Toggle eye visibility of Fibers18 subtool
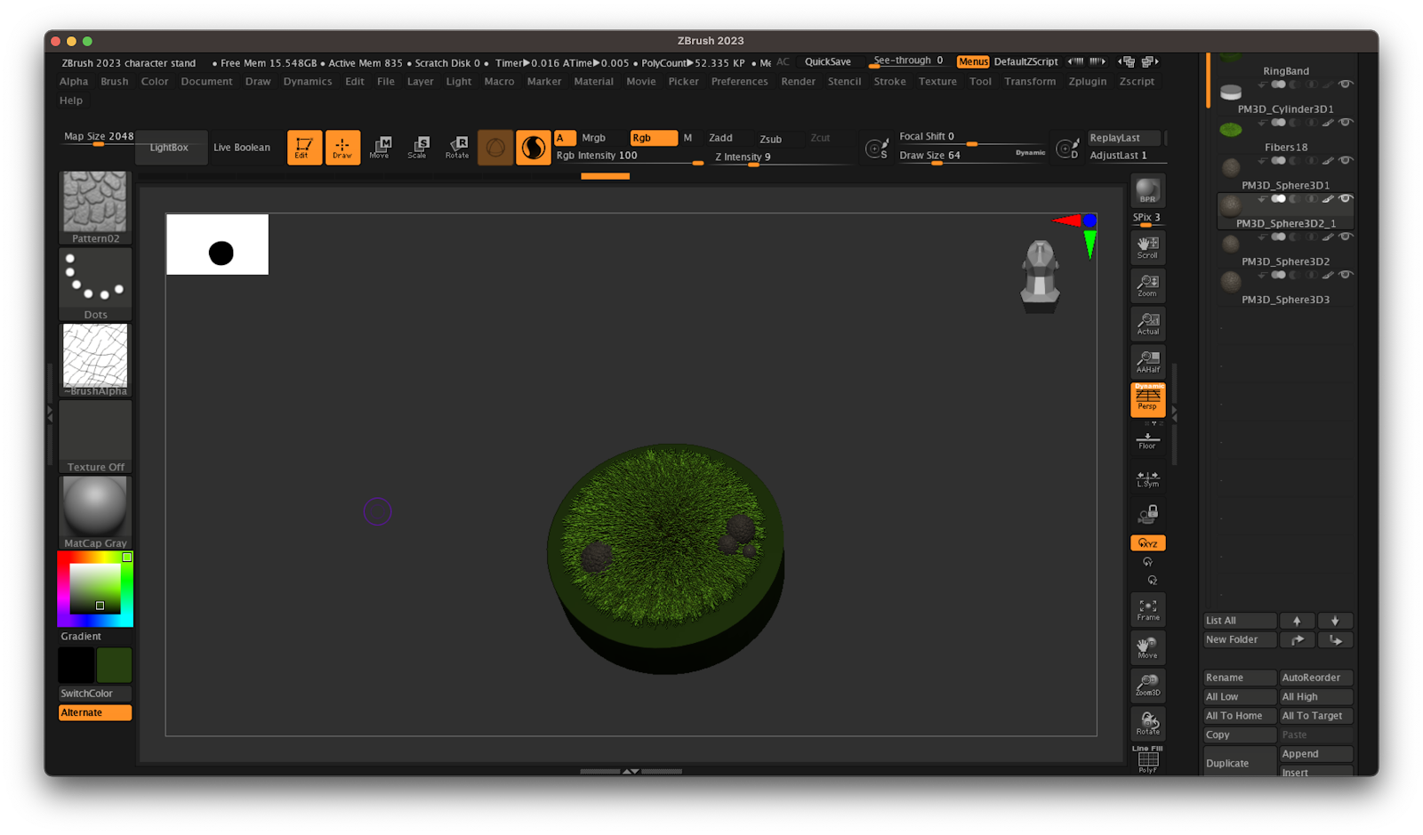The height and width of the screenshot is (835, 1423). tap(1346, 122)
